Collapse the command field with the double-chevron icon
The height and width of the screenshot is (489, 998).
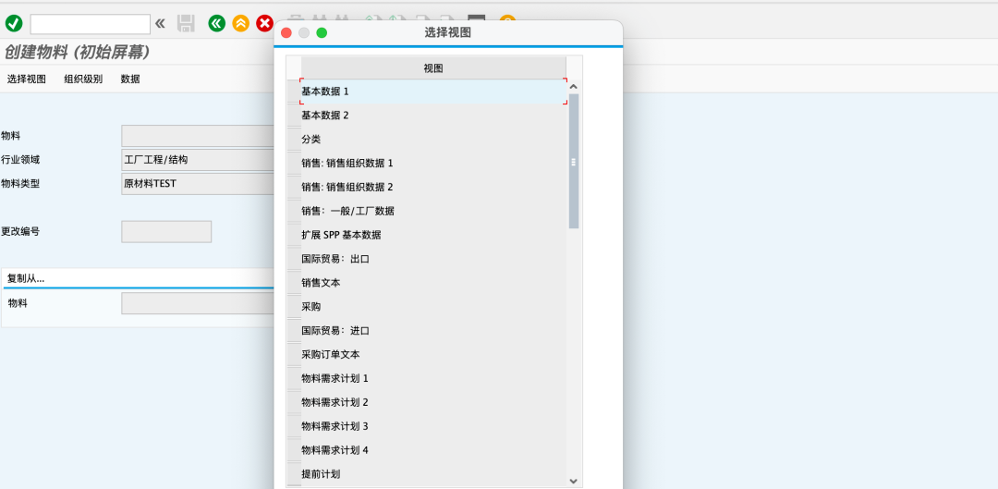tap(160, 24)
